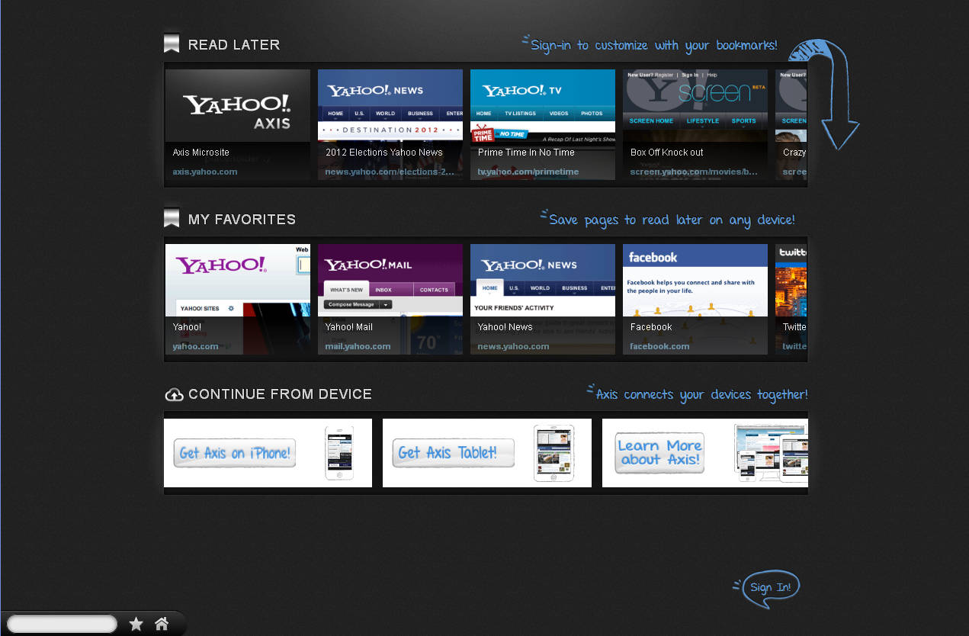The height and width of the screenshot is (636, 969).
Task: Open the Yahoo! News favorites thumbnail
Action: coord(543,299)
